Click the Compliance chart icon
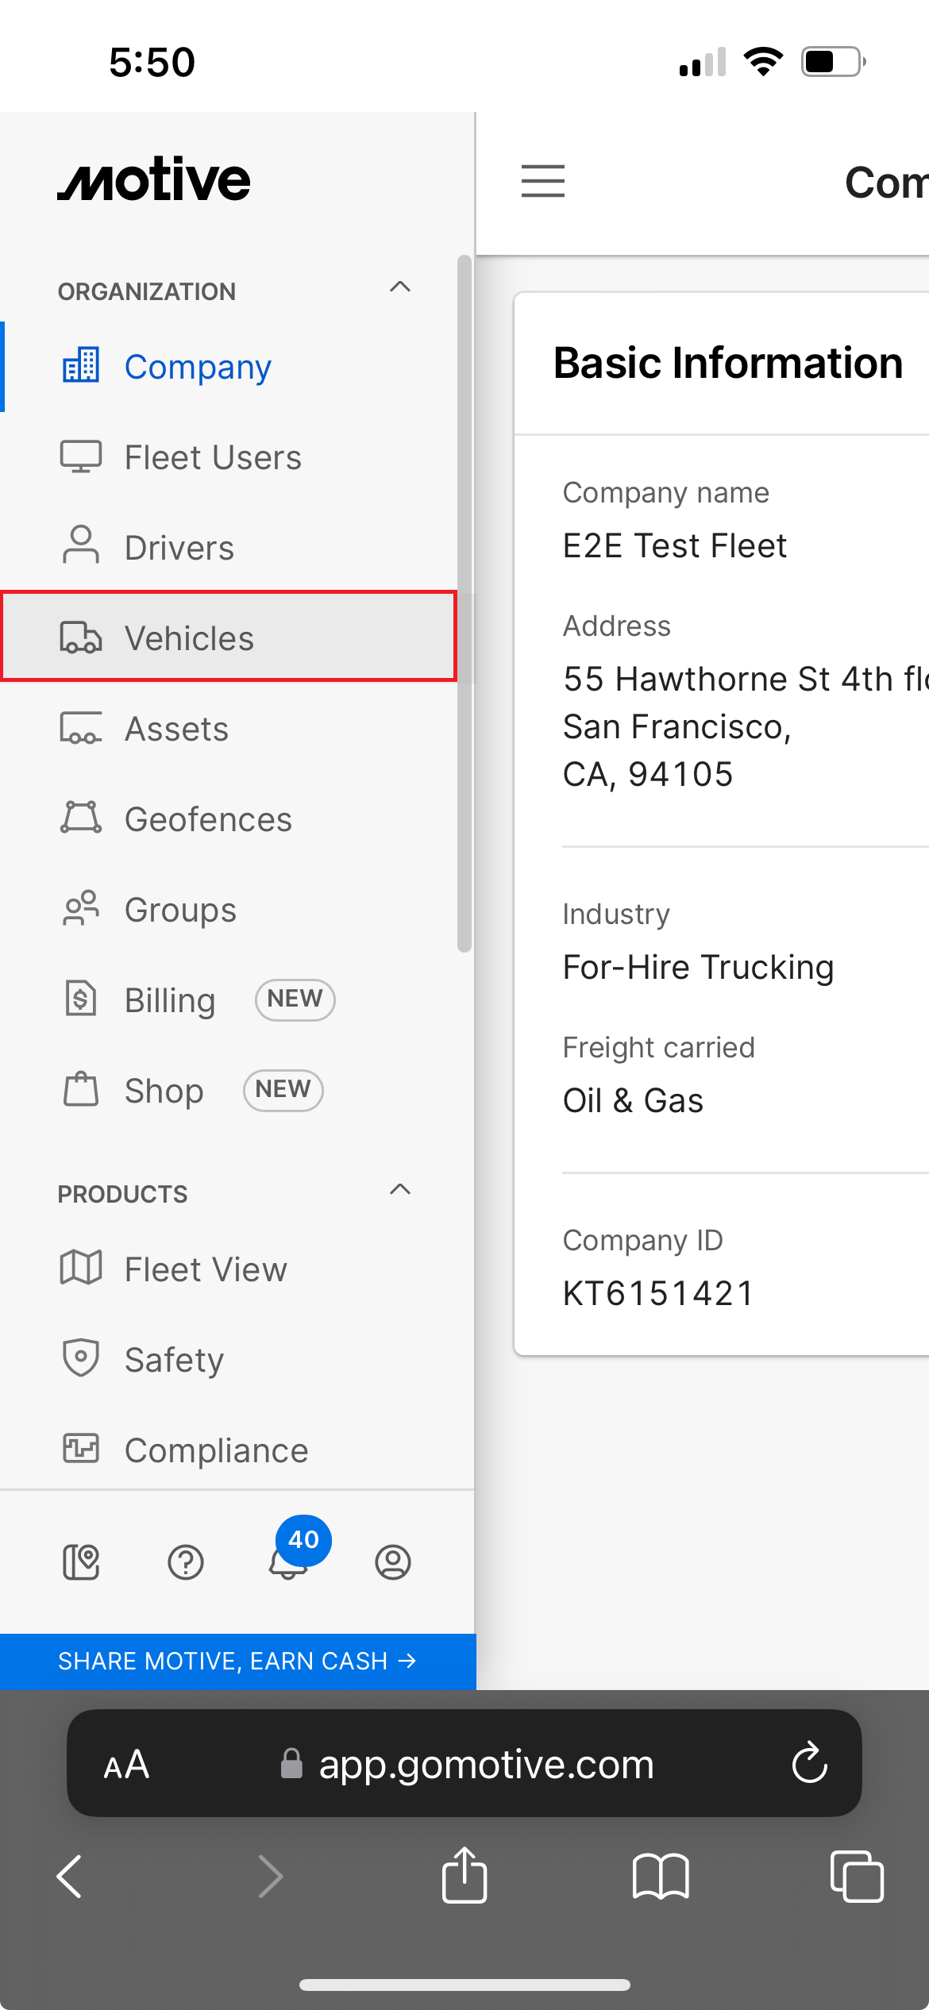The width and height of the screenshot is (929, 2010). click(81, 1449)
